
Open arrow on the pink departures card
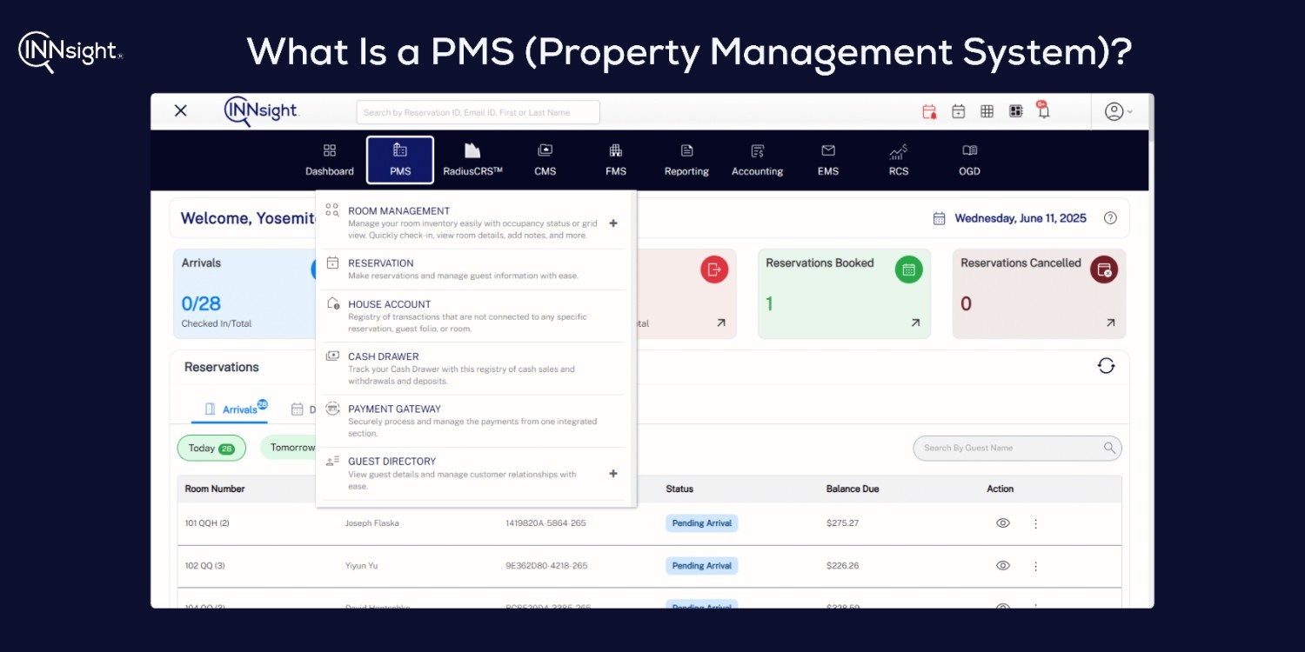(x=720, y=323)
